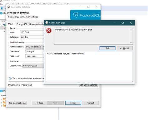Collapse details with the Details button

coord(125,48)
